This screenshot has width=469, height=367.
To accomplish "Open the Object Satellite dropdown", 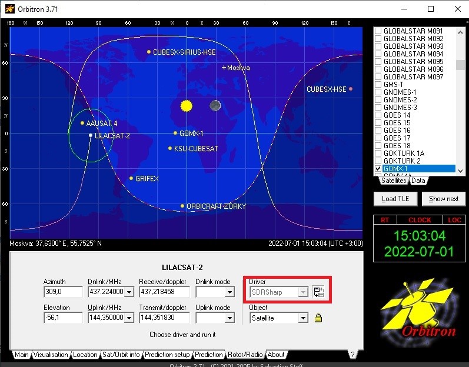I will (303, 318).
